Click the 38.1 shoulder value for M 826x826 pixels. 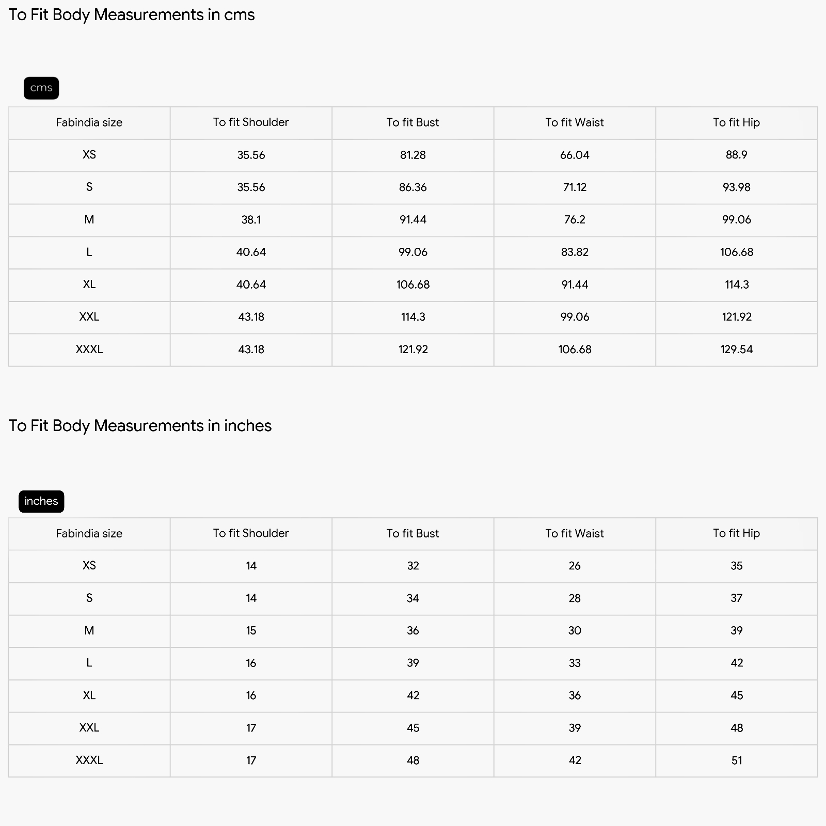tap(251, 220)
